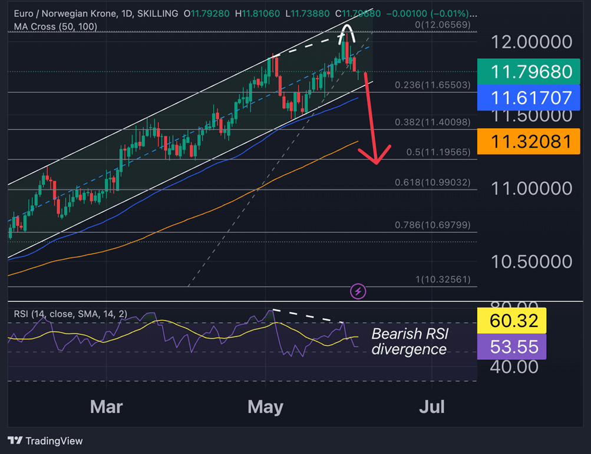Click the RSI (14, close, SMA, 14, 2) label

click(71, 313)
